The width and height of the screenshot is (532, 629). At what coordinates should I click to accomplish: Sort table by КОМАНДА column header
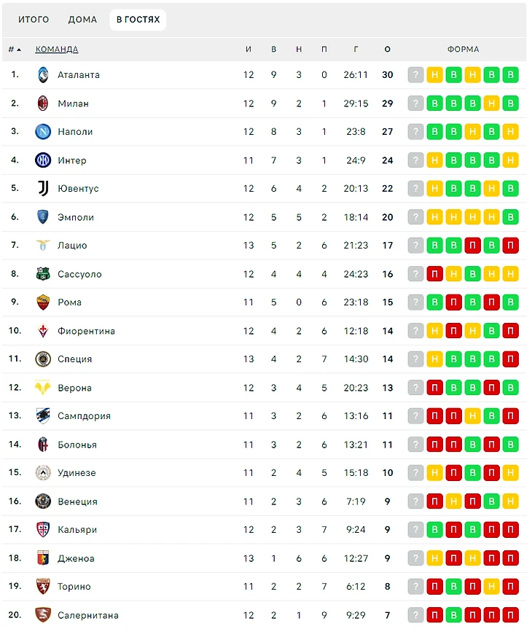point(57,50)
